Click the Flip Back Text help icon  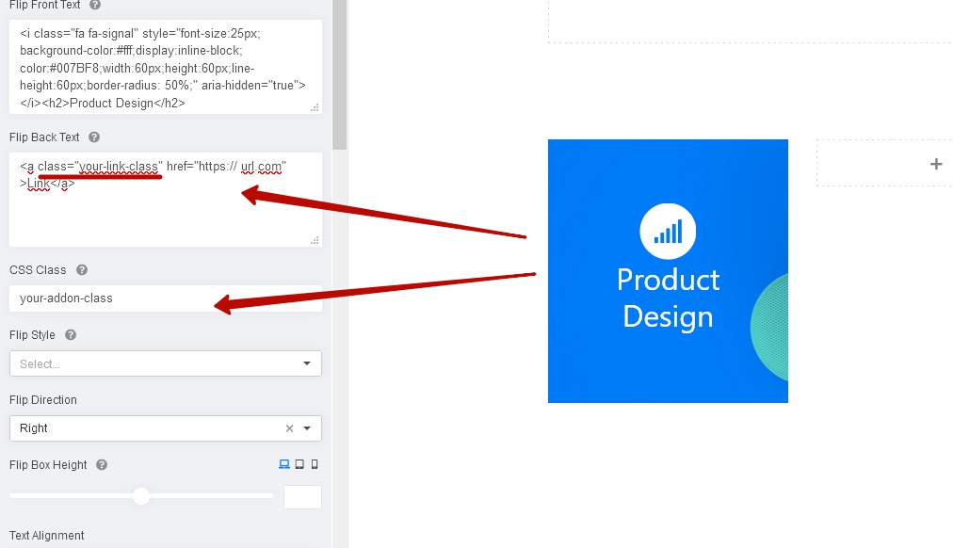94,137
